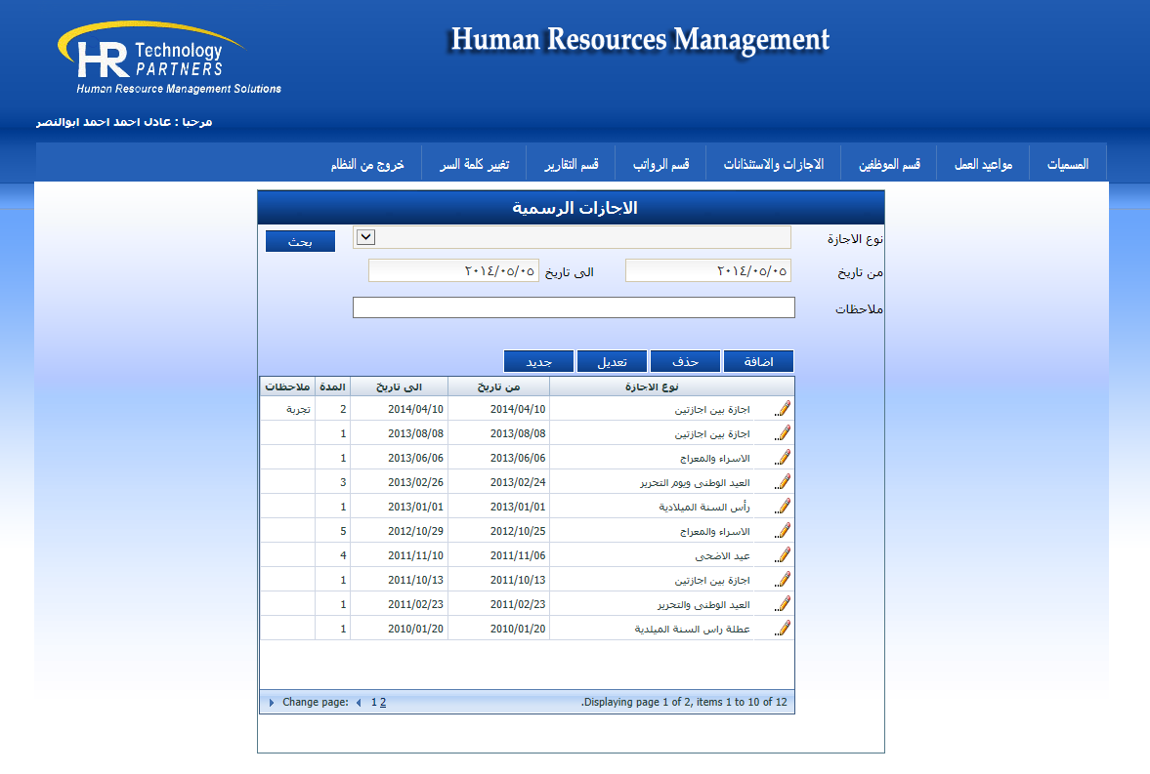Click the جديد new button

538,361
